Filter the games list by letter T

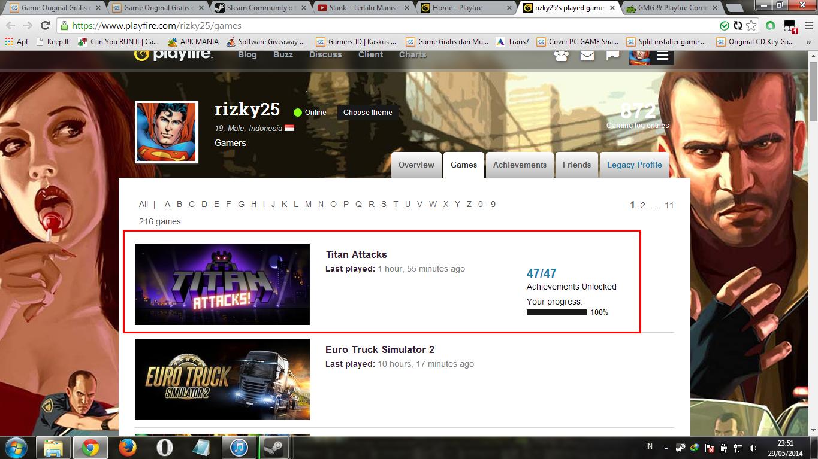pyautogui.click(x=396, y=204)
